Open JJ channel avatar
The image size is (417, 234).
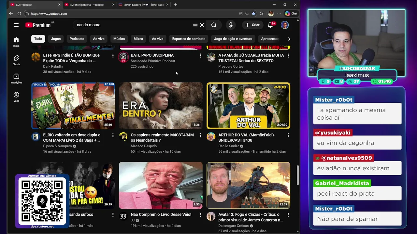point(123,216)
